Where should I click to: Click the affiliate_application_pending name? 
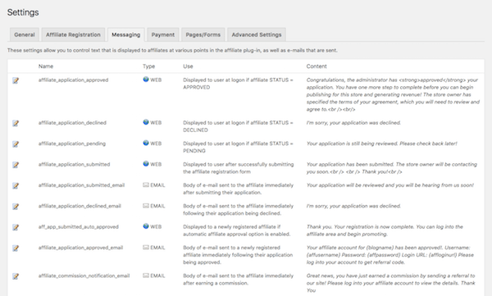72,143
